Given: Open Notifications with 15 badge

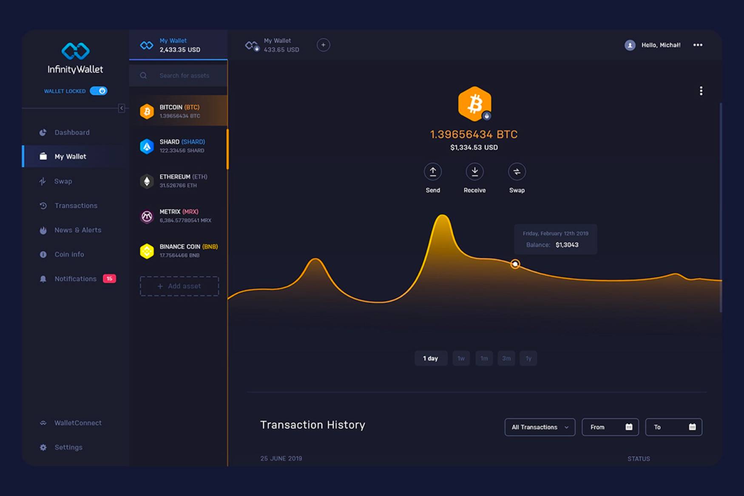Looking at the screenshot, I should (x=77, y=279).
